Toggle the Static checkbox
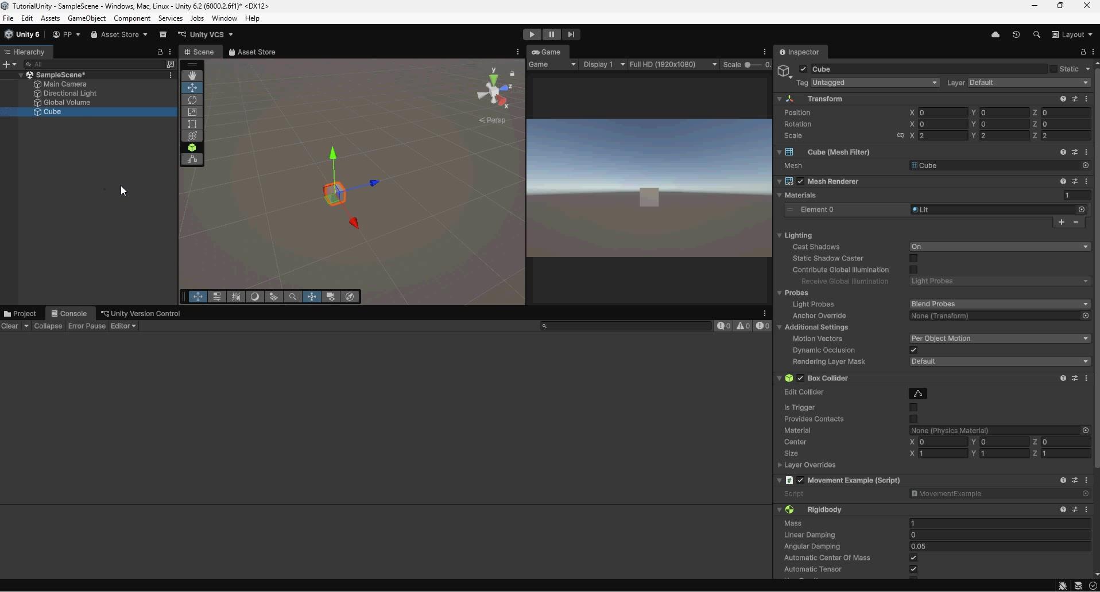The width and height of the screenshot is (1100, 592). [1053, 69]
